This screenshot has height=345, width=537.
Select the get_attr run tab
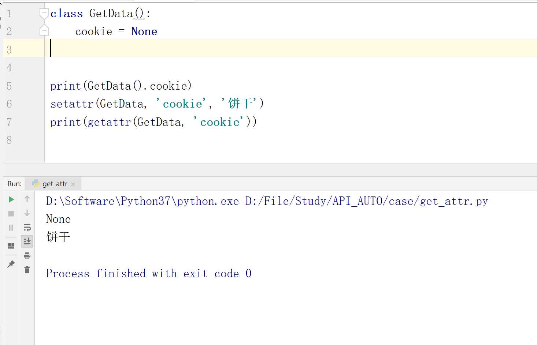coord(53,184)
